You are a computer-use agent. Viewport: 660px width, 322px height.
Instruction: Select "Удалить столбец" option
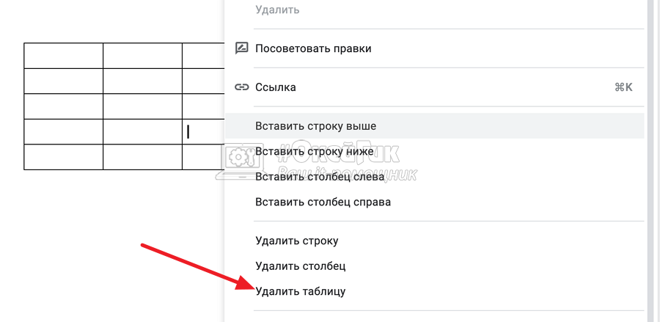(x=300, y=266)
